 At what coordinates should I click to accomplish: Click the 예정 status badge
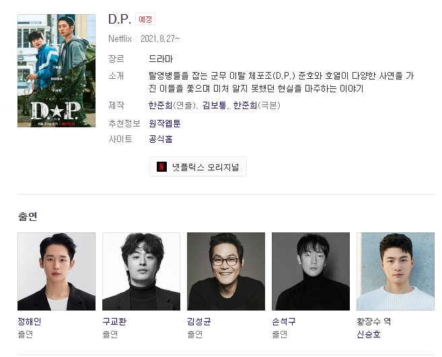coord(145,19)
